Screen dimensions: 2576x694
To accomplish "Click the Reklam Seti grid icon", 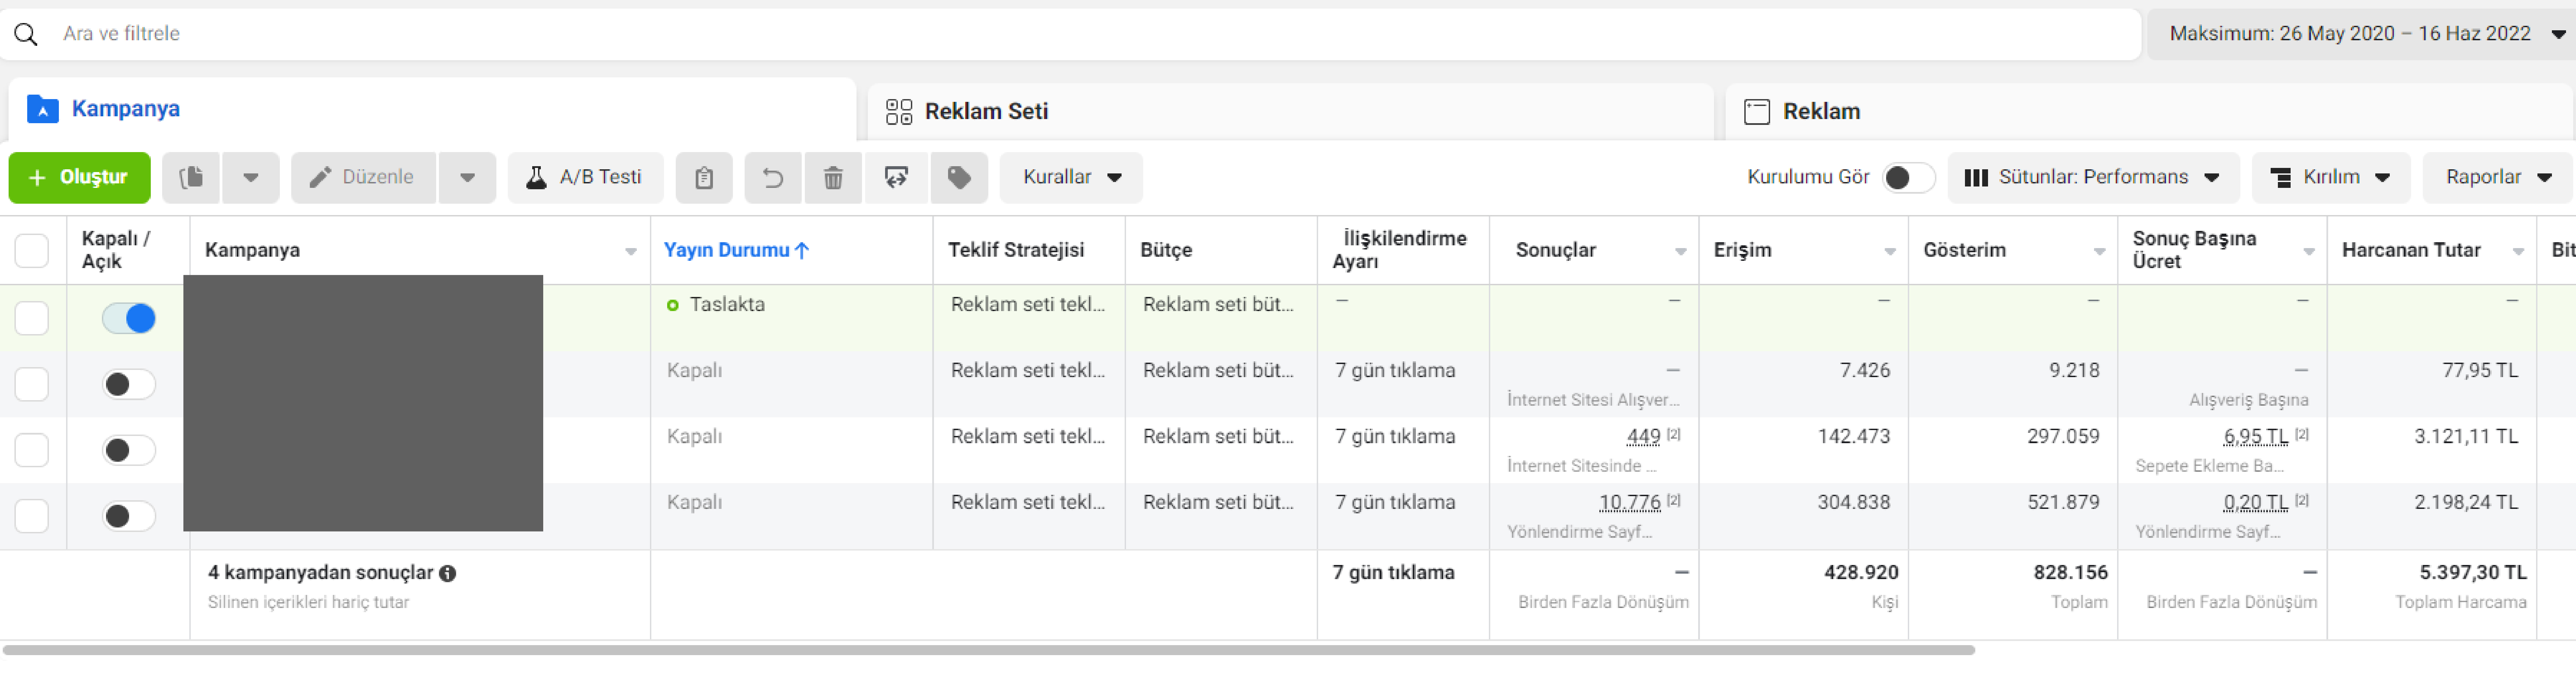I will [899, 111].
